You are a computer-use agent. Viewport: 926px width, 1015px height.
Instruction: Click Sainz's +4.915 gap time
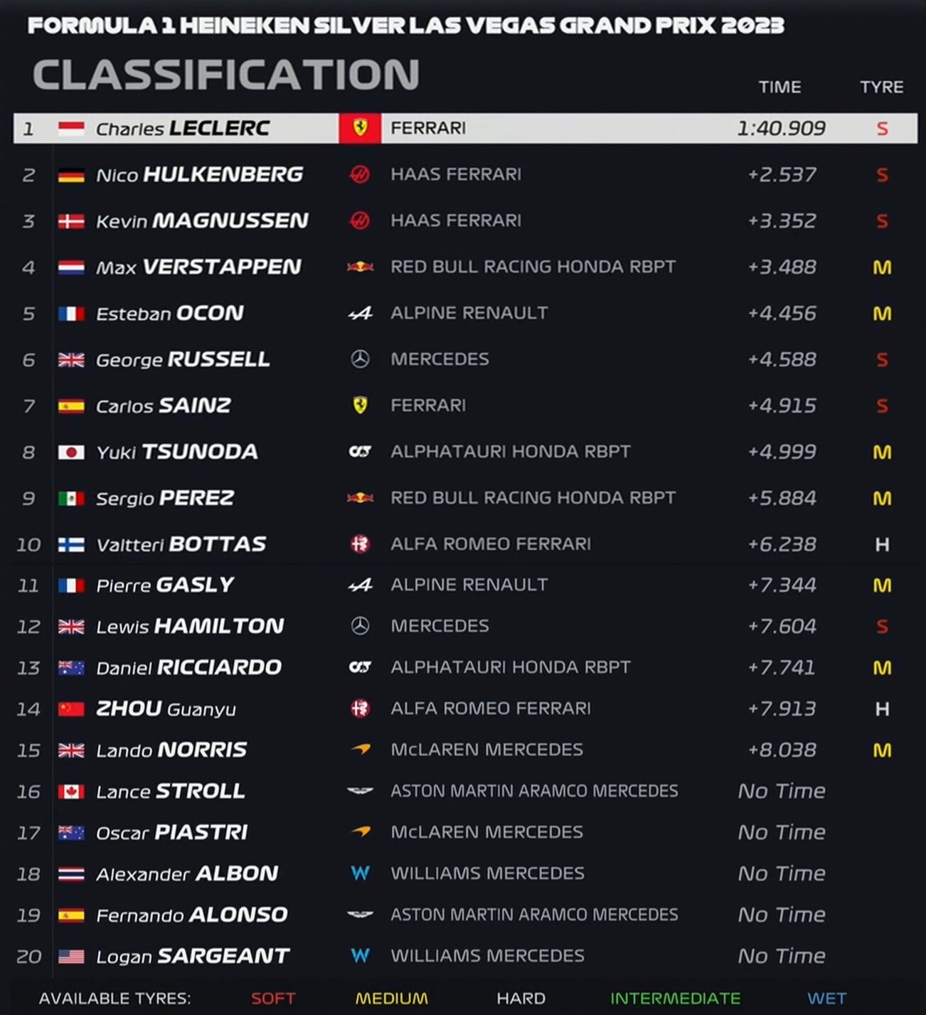coord(782,405)
